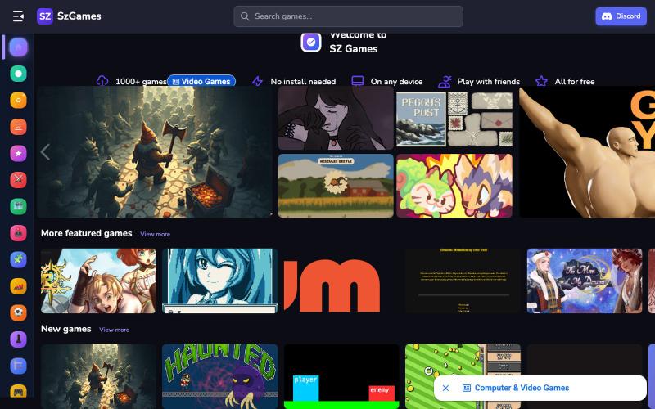
Task: Open the Home sidebar icon
Action: 18,47
